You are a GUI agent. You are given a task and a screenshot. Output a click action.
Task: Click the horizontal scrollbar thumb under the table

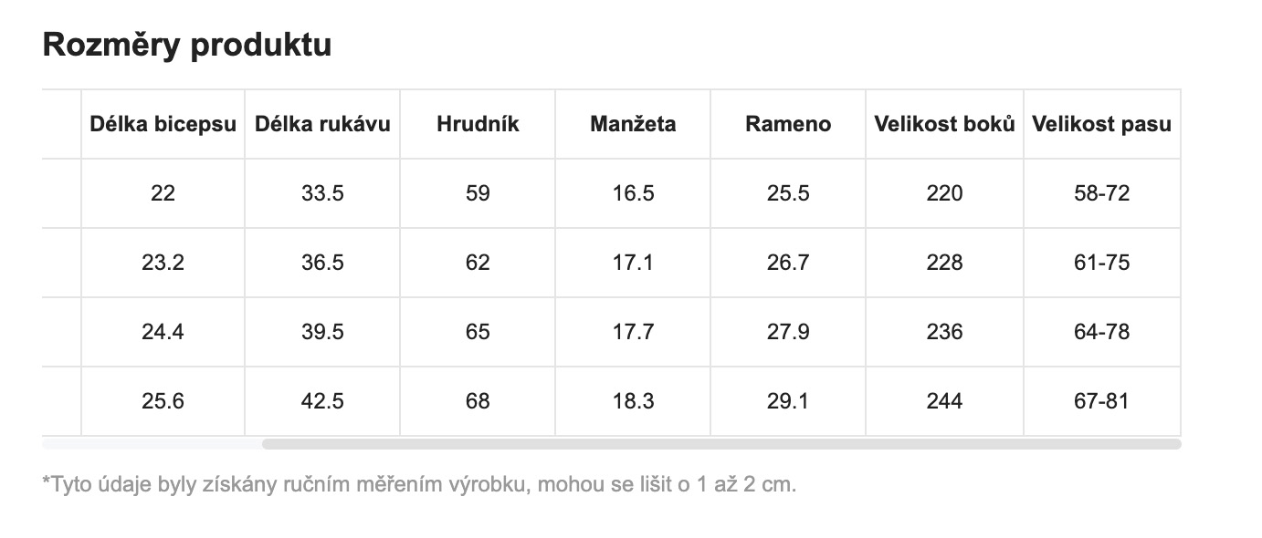coord(721,444)
